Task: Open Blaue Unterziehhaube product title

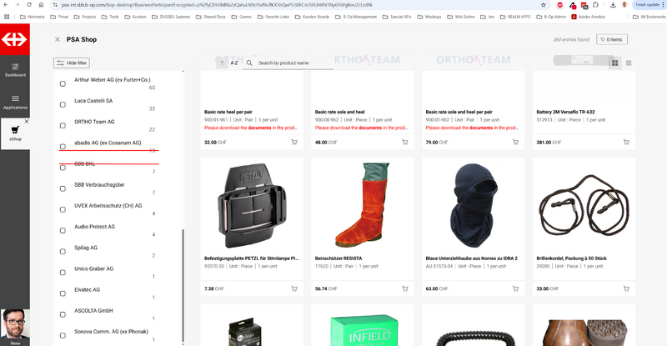Action: [x=471, y=258]
